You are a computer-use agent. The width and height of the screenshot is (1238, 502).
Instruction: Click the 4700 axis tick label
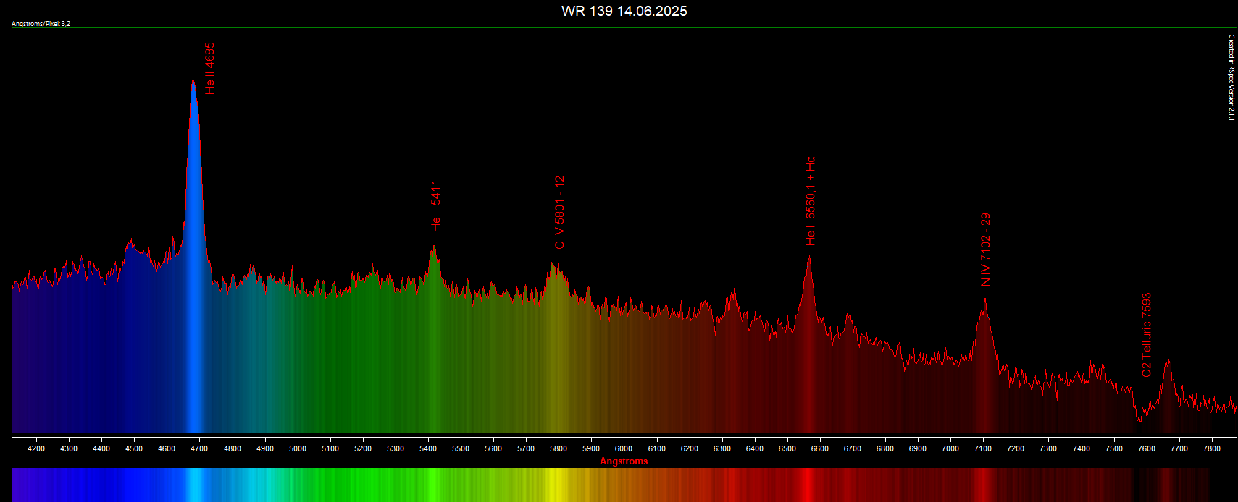(x=199, y=448)
